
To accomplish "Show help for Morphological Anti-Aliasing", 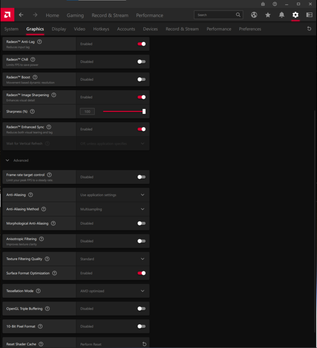I will [x=53, y=223].
